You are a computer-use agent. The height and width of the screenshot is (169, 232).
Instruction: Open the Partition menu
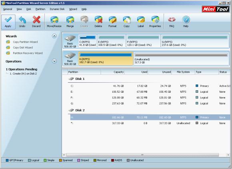point(40,9)
